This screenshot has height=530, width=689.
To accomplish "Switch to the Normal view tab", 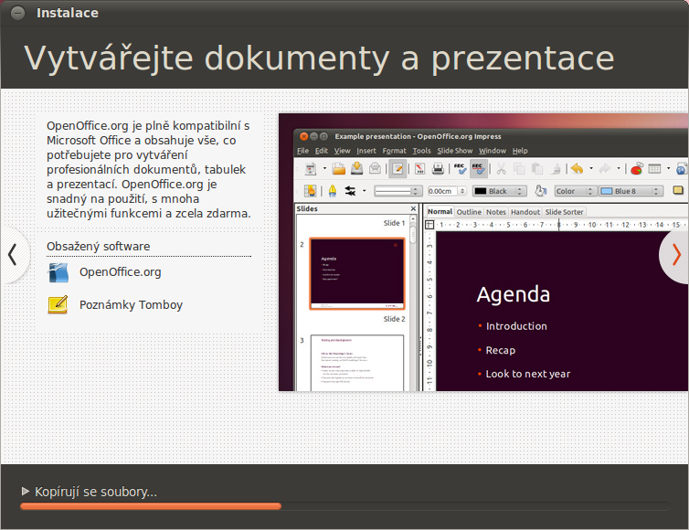I will 440,211.
